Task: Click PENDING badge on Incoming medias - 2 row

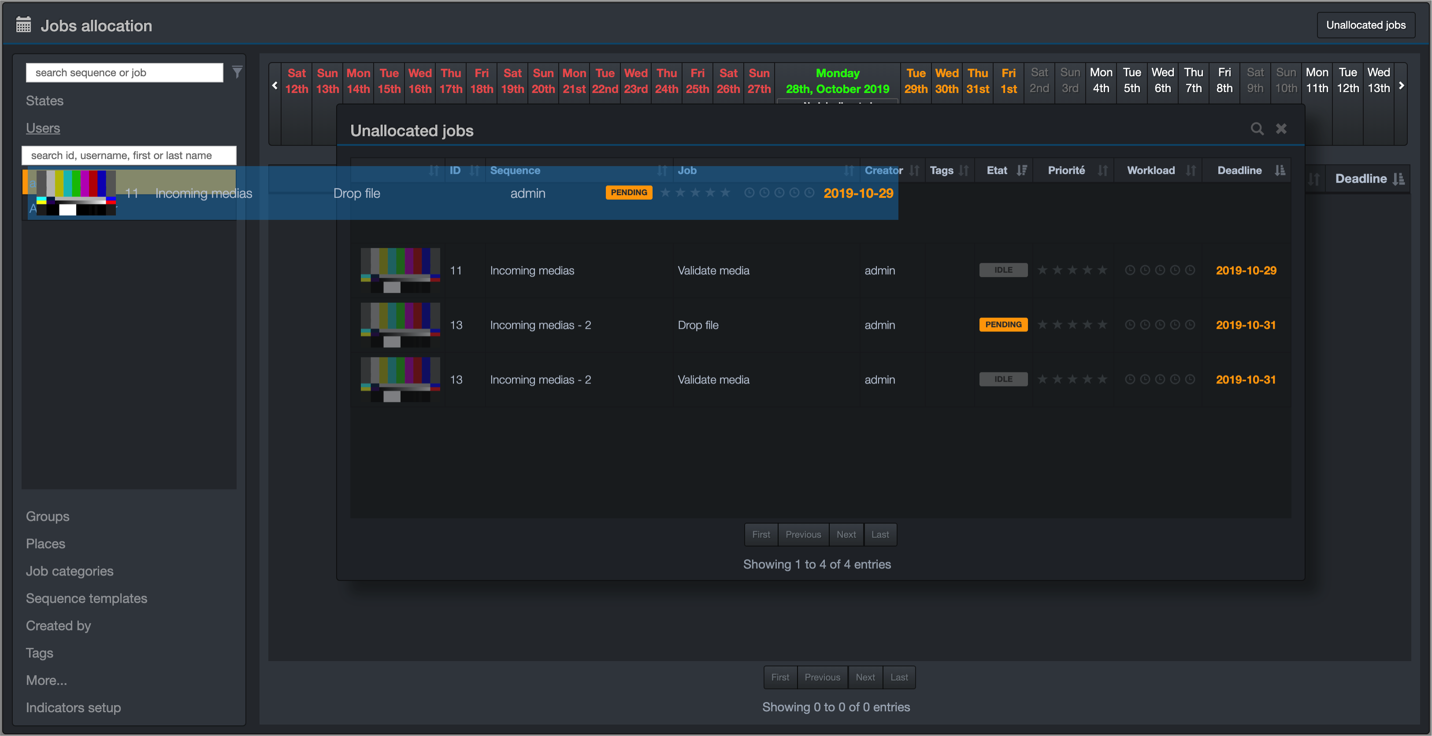Action: coord(1003,325)
